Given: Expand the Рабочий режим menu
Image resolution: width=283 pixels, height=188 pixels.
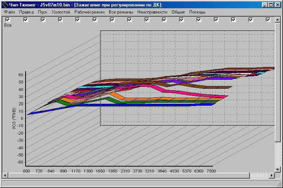Looking at the screenshot, I should point(90,12).
